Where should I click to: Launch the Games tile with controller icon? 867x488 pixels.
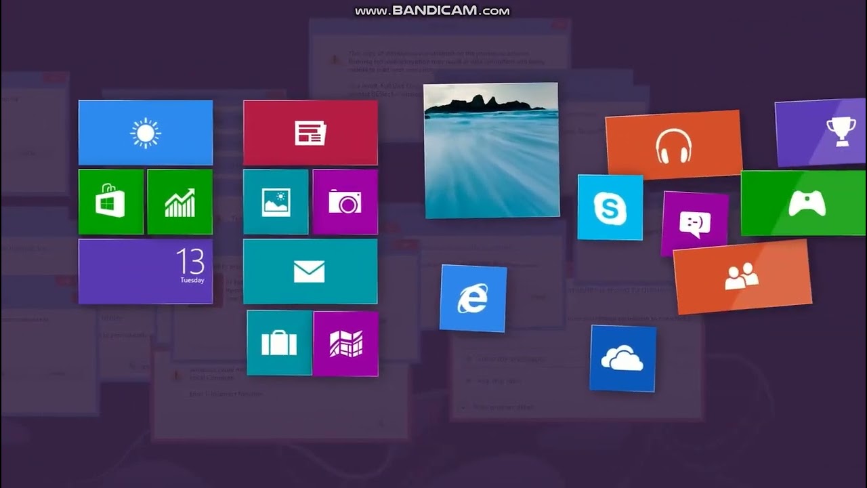[803, 203]
